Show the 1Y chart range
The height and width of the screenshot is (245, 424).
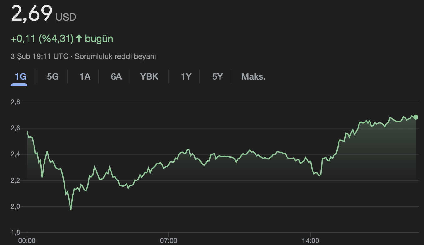click(186, 76)
